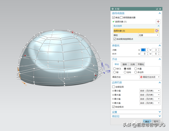Viewport: 169px width, 131px height.
Task: Click the 确定 button
Action: pos(147,122)
